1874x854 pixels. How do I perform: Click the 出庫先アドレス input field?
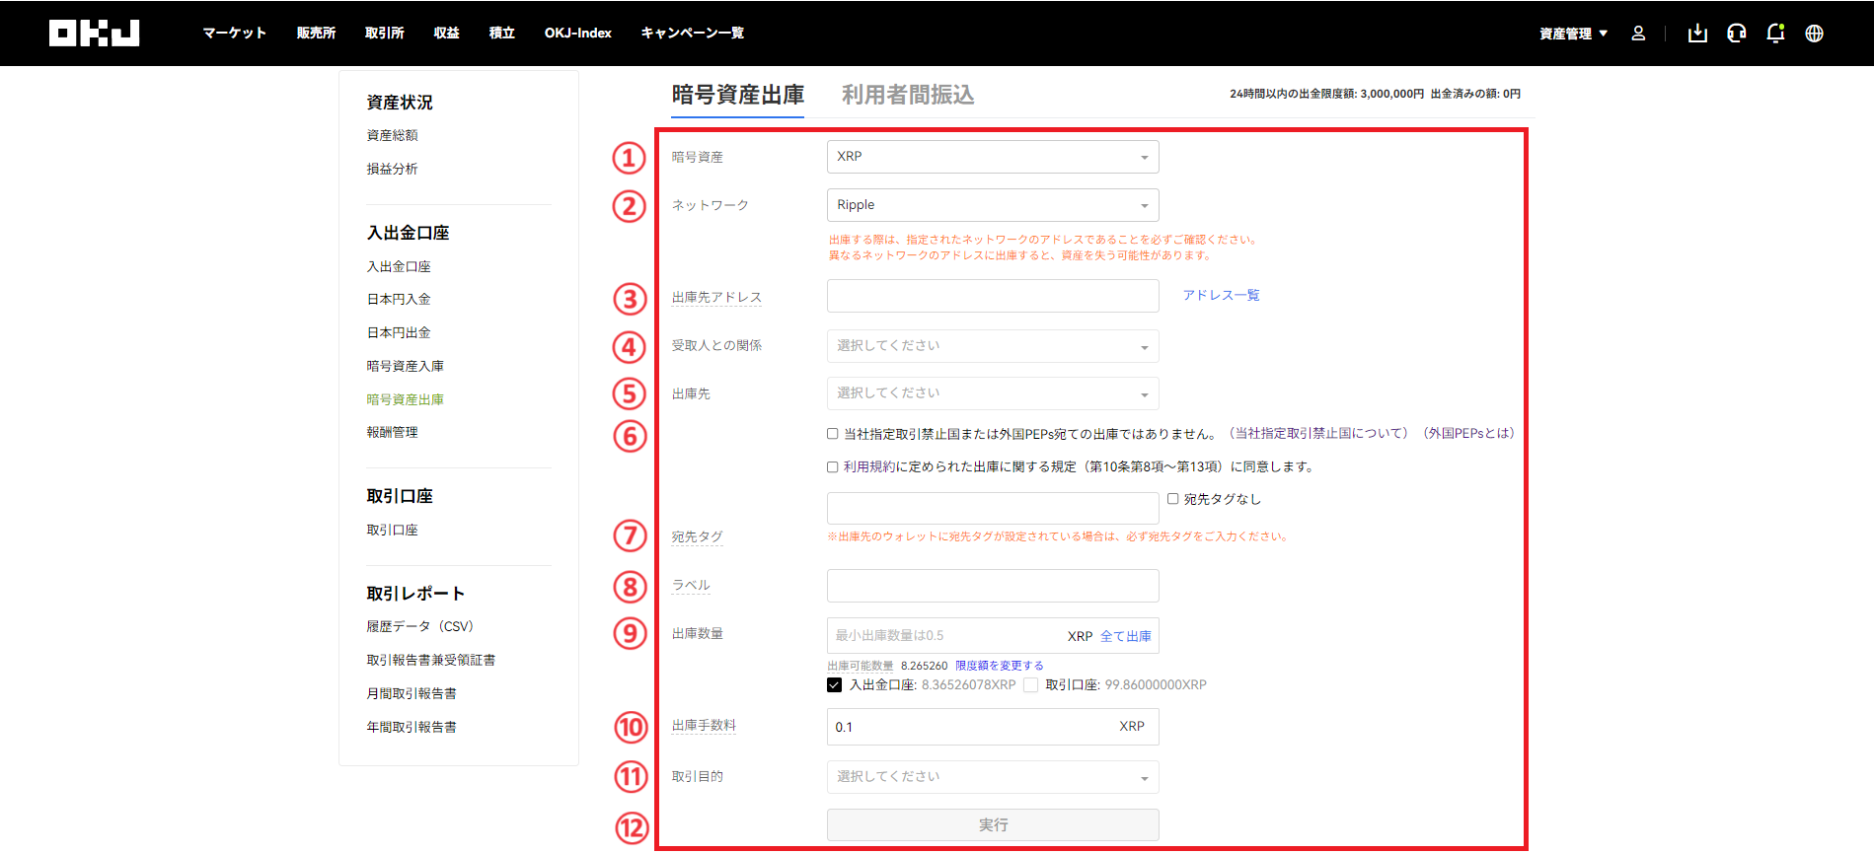(x=992, y=296)
